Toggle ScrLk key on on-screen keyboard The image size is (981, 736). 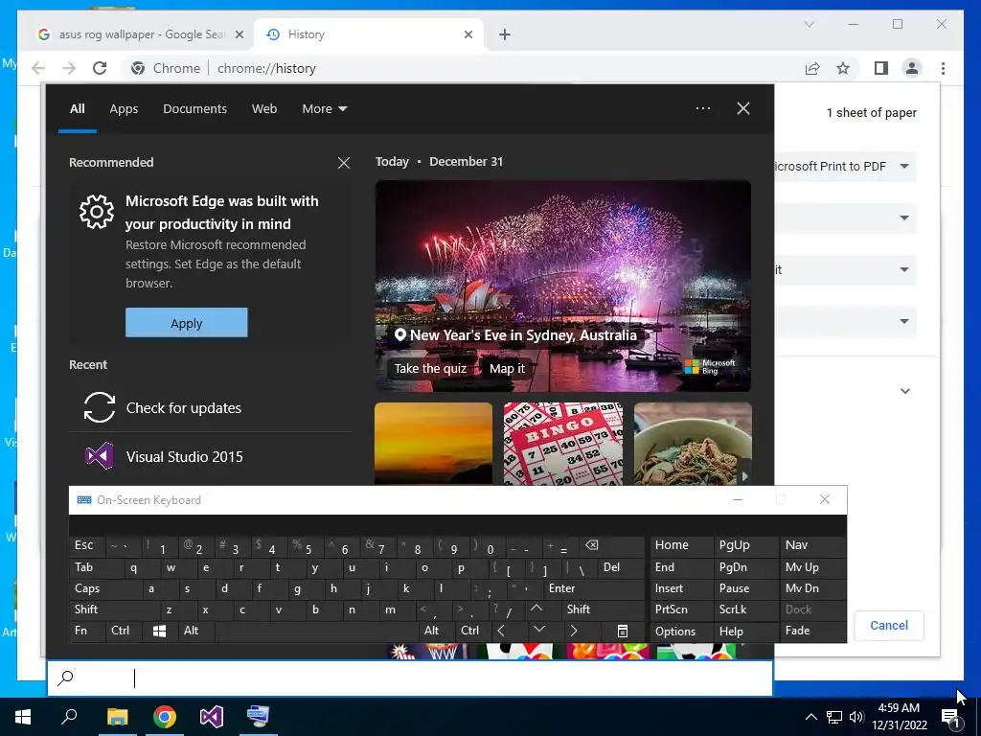(745, 609)
